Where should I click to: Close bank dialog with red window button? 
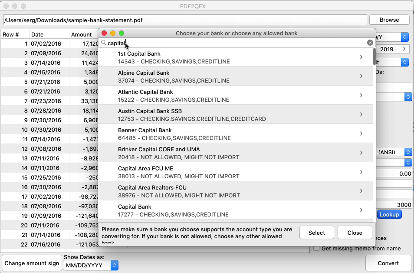(104, 33)
